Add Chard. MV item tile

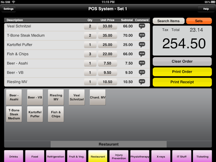point(98,97)
